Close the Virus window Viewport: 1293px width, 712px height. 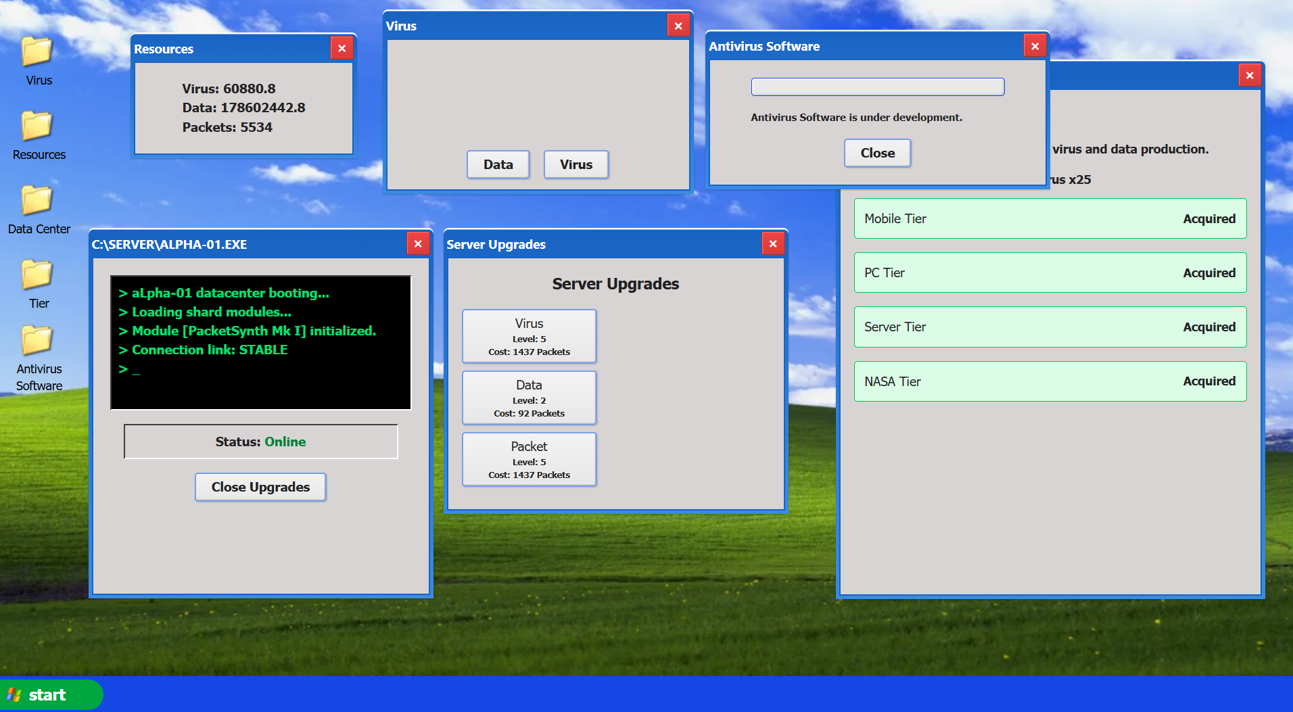(678, 26)
